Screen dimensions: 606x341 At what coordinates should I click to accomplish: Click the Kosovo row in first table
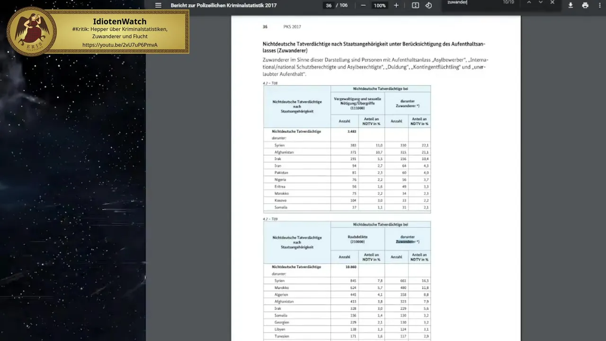tap(347, 200)
